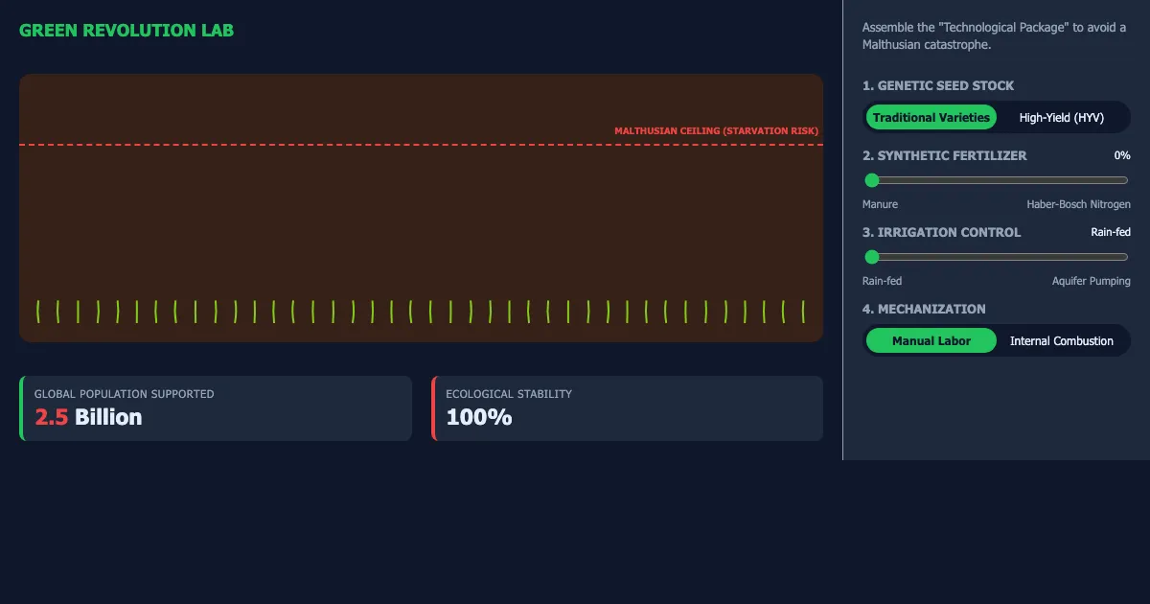Click the crop field simulation canvas
The height and width of the screenshot is (604, 1150).
[421, 207]
